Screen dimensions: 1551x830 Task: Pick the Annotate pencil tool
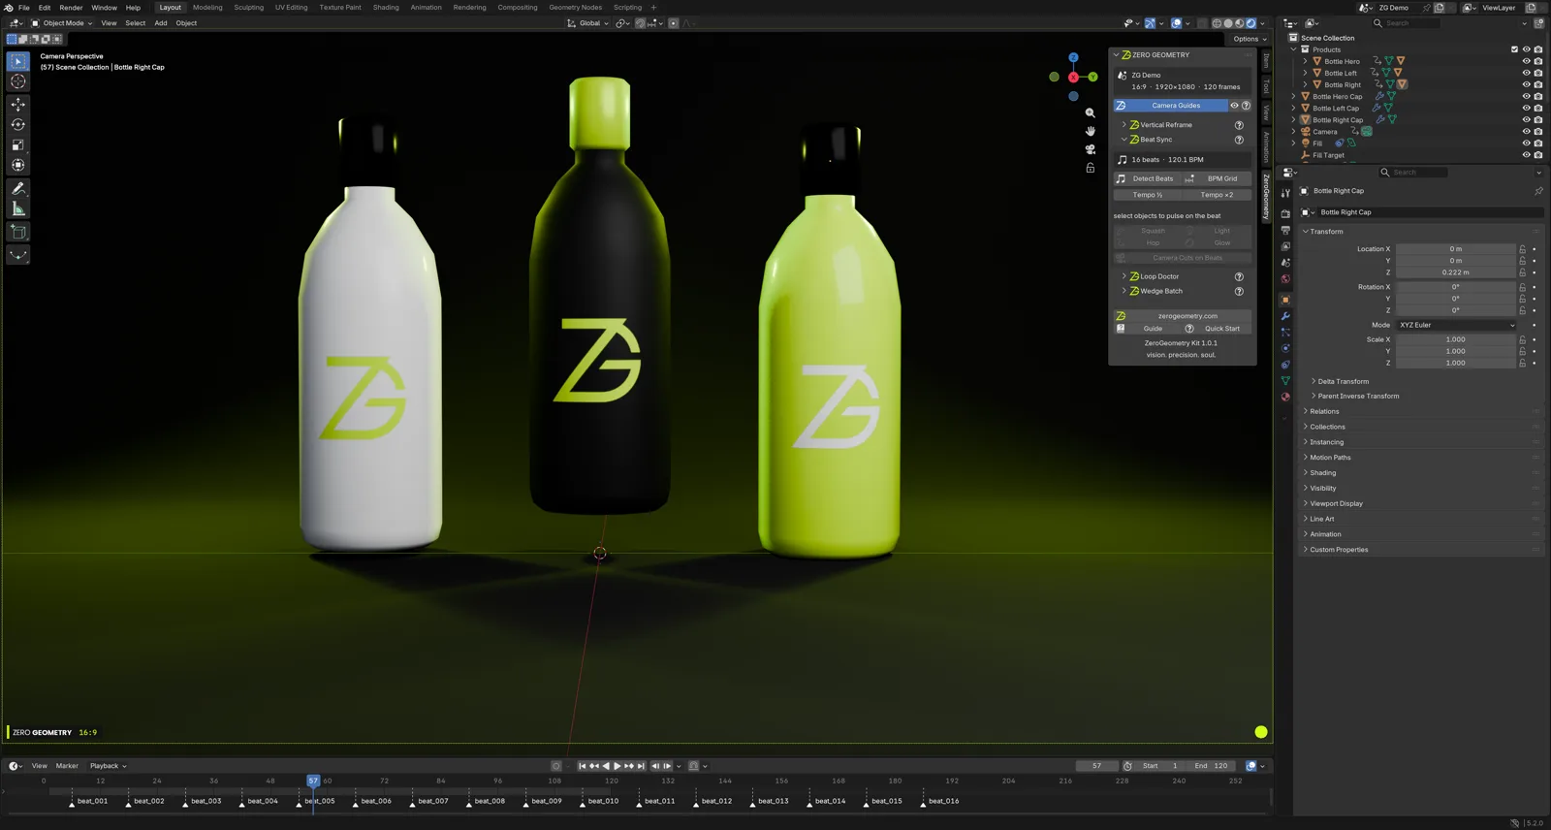click(x=17, y=188)
